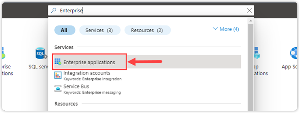Filter results by Resources (2)
Screen dimensions: 300x113
click(x=148, y=30)
